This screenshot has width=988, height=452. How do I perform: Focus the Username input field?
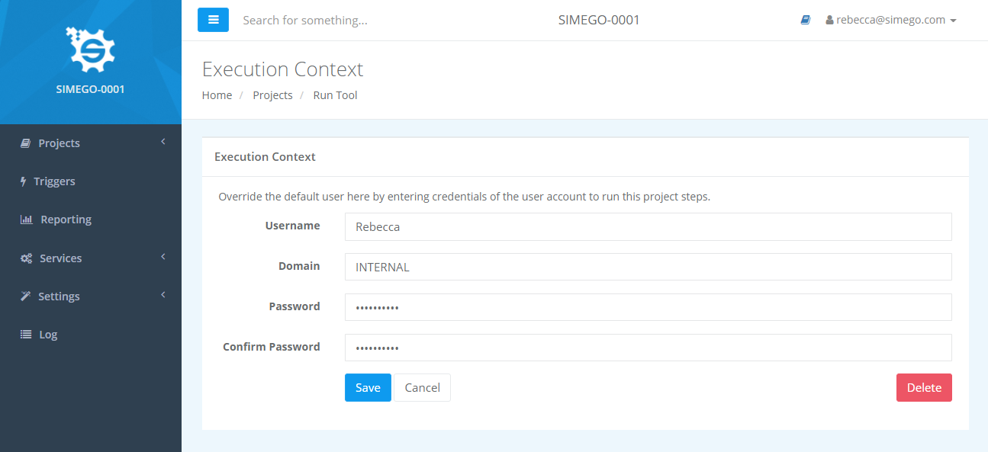648,226
